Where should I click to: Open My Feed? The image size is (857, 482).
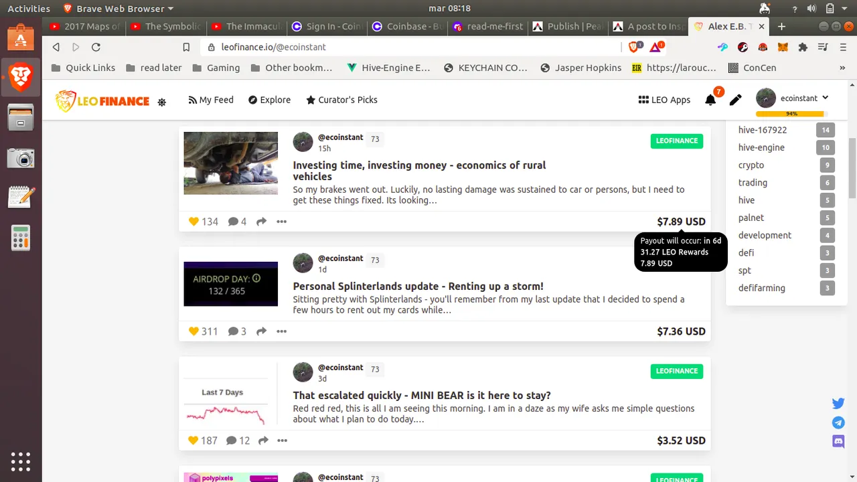click(x=211, y=100)
